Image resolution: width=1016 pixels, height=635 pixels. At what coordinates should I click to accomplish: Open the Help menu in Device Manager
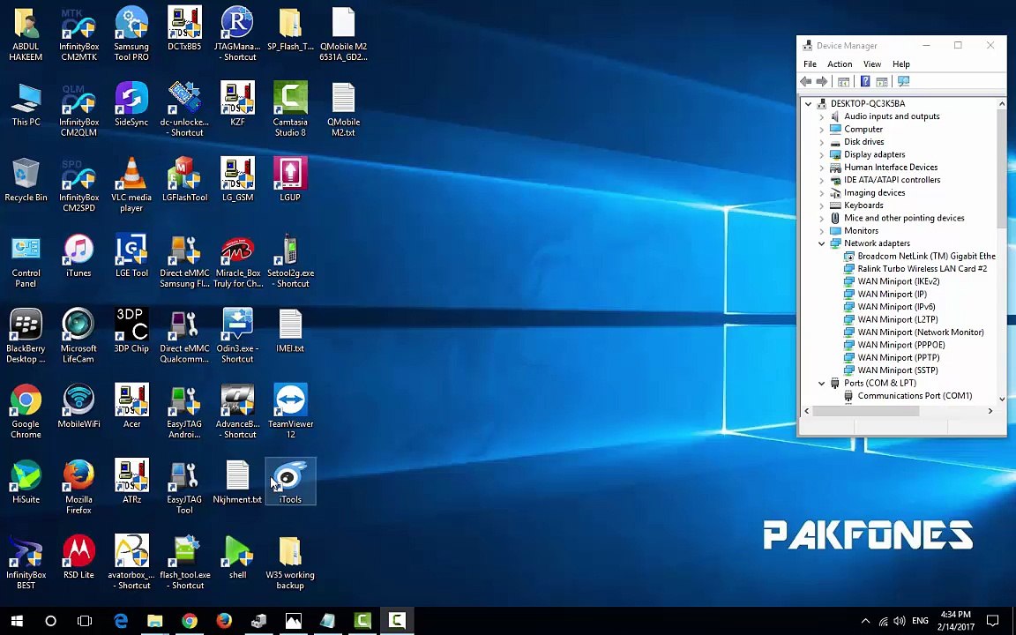tap(901, 64)
